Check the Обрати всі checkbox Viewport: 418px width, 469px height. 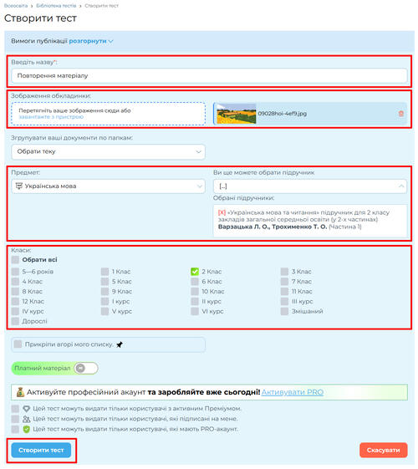pos(15,260)
